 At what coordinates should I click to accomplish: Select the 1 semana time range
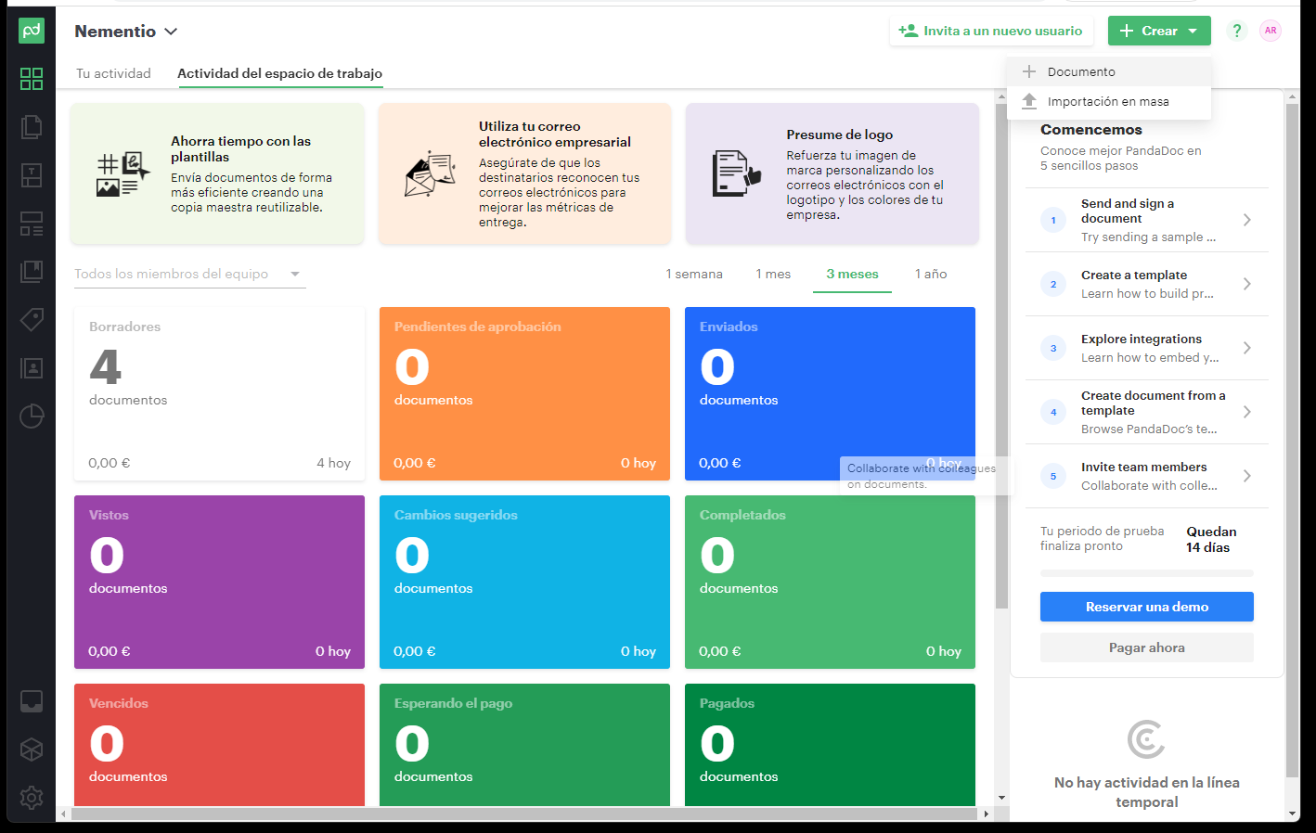coord(694,274)
